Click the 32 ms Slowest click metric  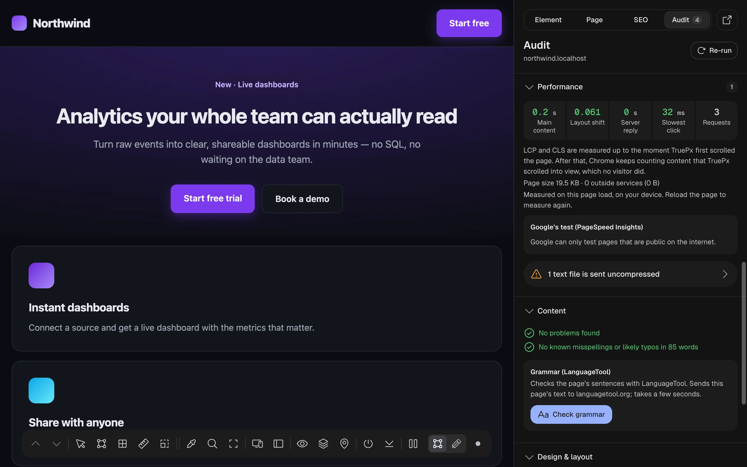pyautogui.click(x=673, y=121)
